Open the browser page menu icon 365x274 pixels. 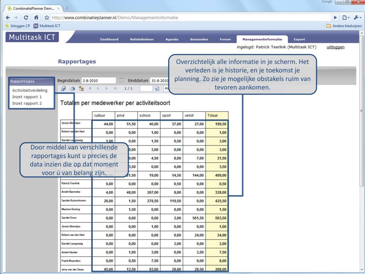tap(346, 17)
